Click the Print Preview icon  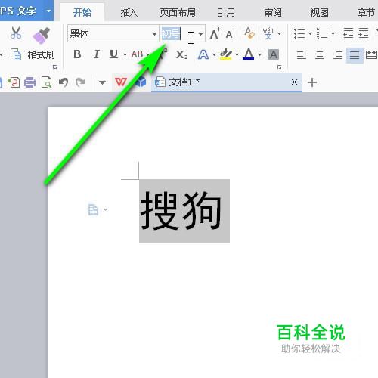click(47, 82)
